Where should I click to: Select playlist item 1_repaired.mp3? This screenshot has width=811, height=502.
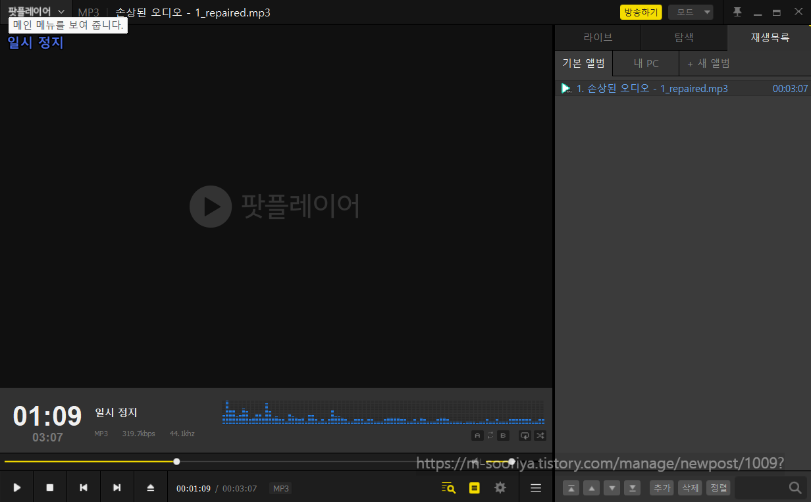click(683, 88)
